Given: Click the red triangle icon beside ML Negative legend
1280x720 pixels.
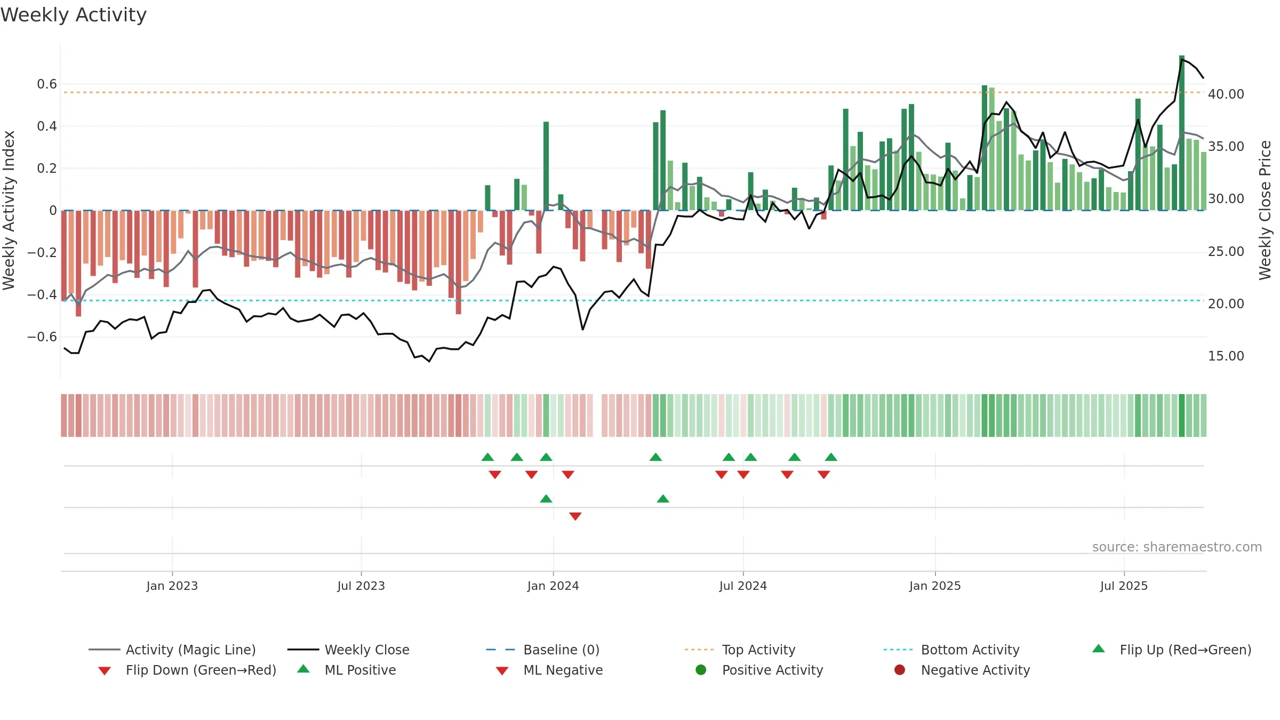Looking at the screenshot, I should [502, 671].
